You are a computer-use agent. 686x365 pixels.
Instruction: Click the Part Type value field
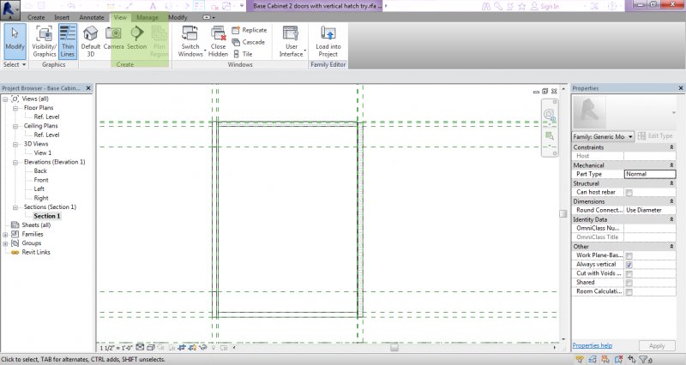pos(650,174)
